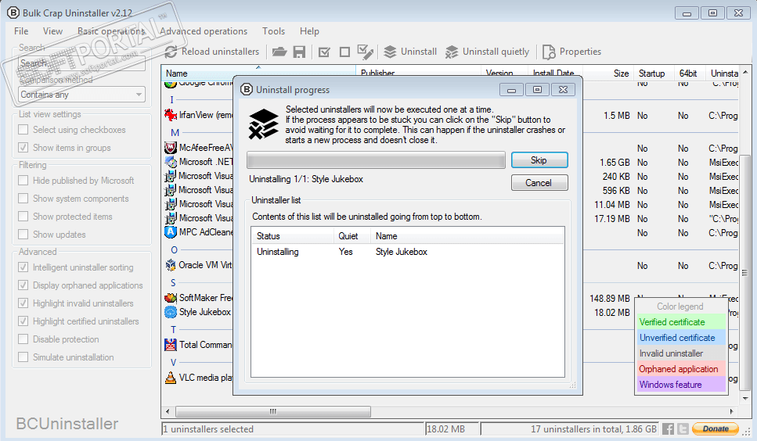Sort main list by Startup column
Viewport: 757px width, 441px height.
[x=652, y=73]
